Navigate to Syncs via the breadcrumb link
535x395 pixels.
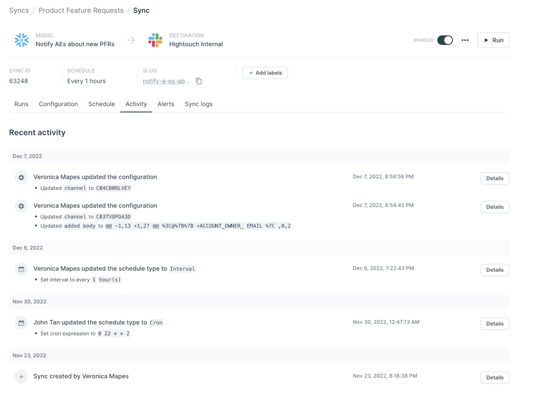[19, 10]
